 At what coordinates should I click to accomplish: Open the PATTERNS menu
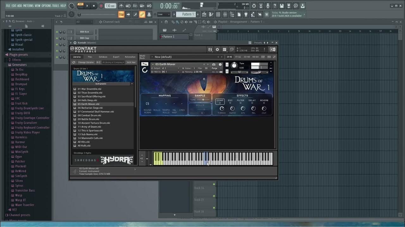coord(28,6)
